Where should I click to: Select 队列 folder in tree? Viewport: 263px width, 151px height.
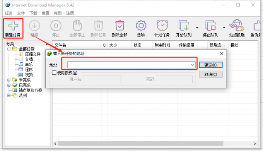(x=23, y=96)
